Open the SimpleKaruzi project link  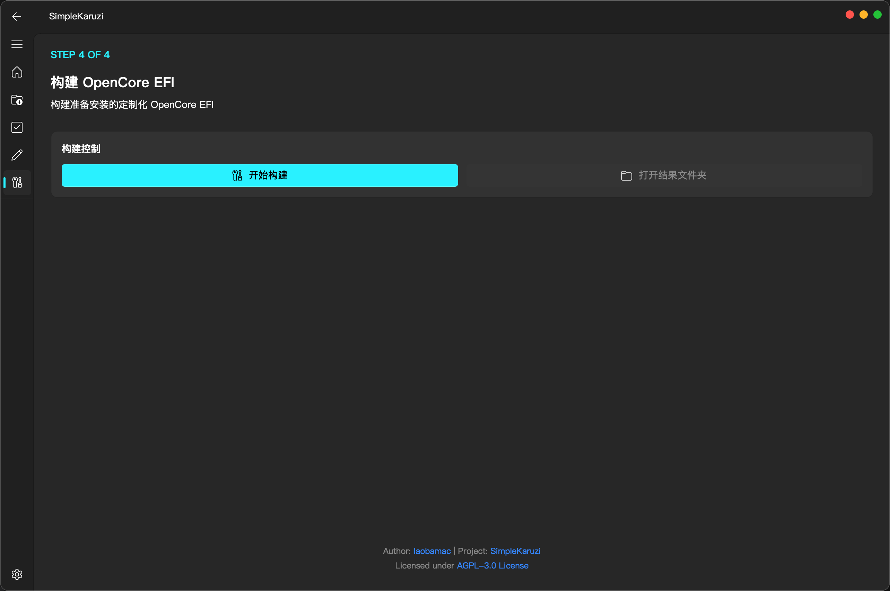tap(515, 551)
